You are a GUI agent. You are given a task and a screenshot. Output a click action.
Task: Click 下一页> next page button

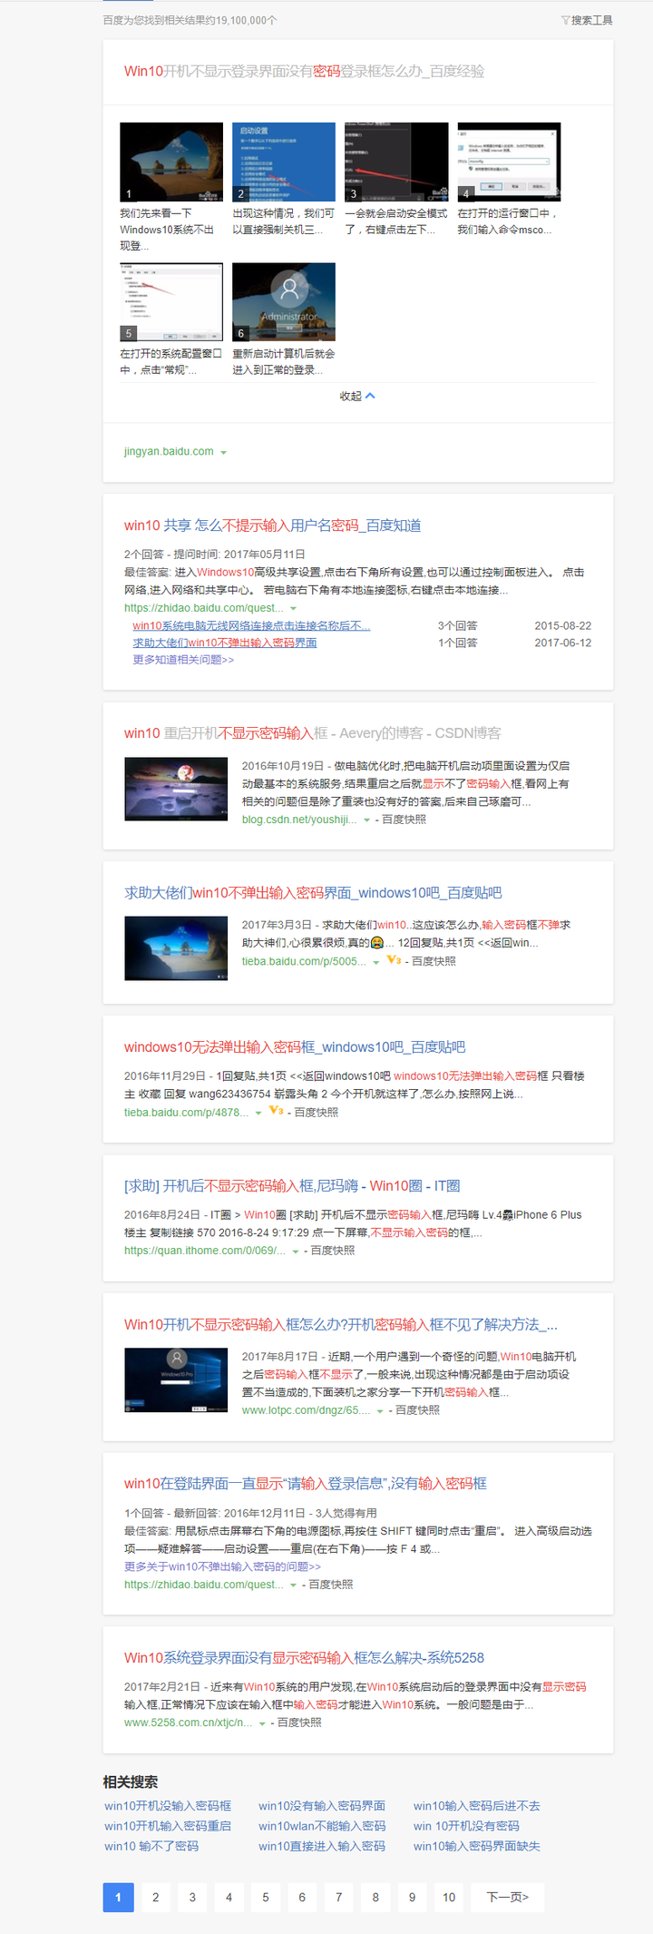click(508, 1897)
